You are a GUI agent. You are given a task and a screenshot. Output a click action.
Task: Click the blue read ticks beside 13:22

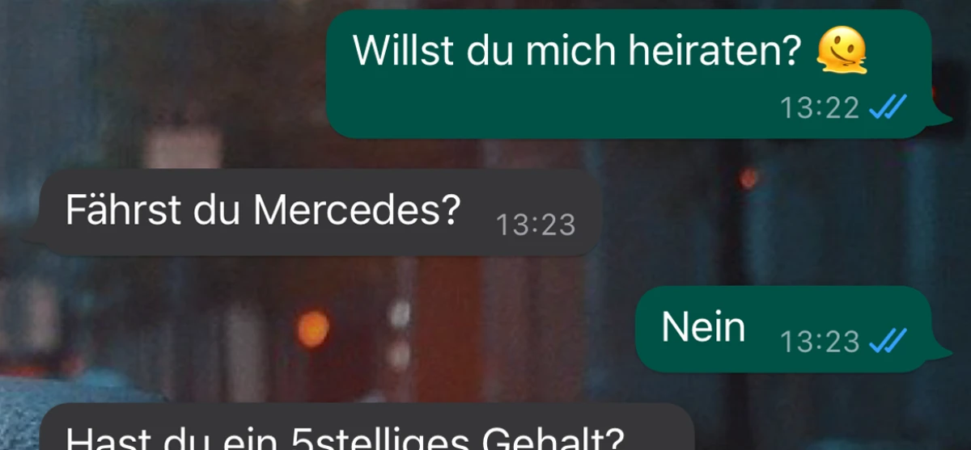(x=888, y=107)
